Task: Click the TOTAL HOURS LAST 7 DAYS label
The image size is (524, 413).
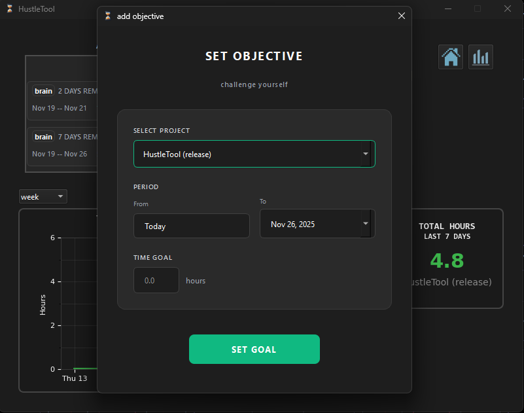Action: click(x=447, y=231)
